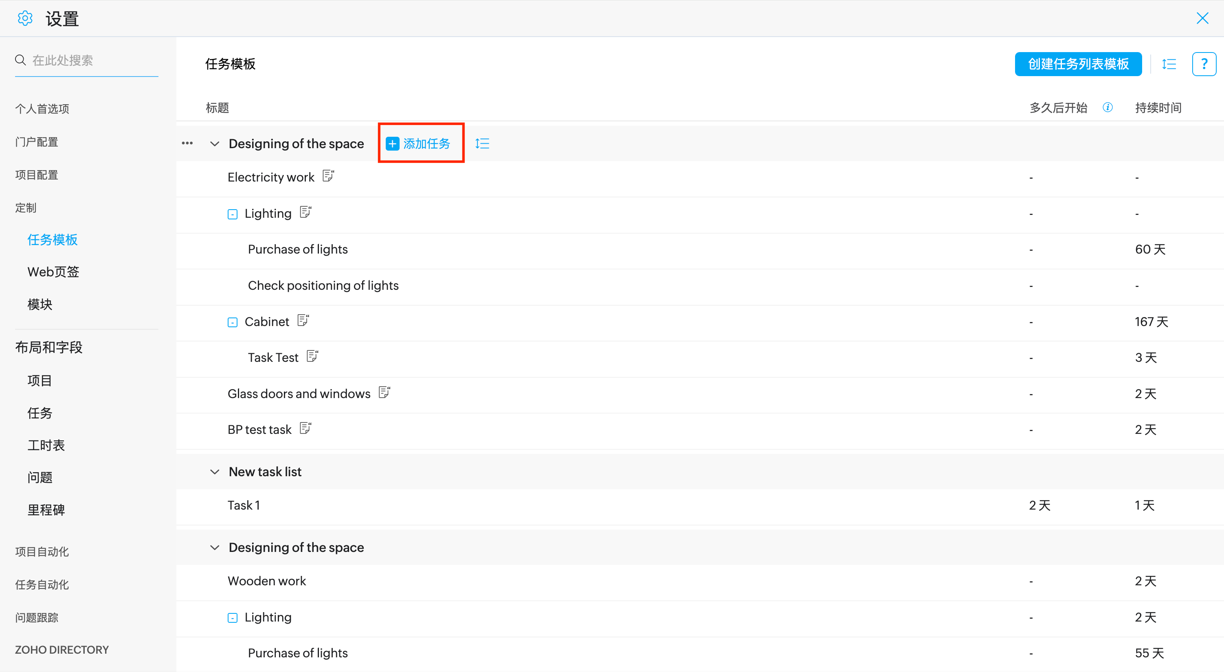Click the note icon next to Task Test
The width and height of the screenshot is (1224, 672).
(x=312, y=356)
